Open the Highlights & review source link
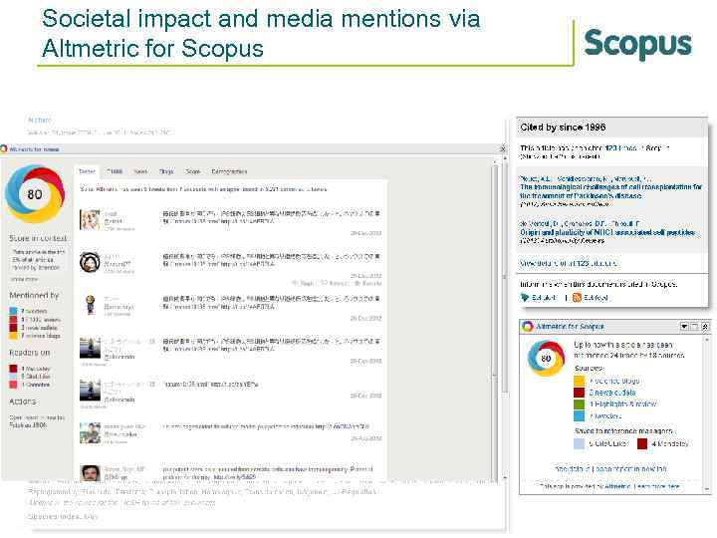717x538 pixels. [x=622, y=403]
